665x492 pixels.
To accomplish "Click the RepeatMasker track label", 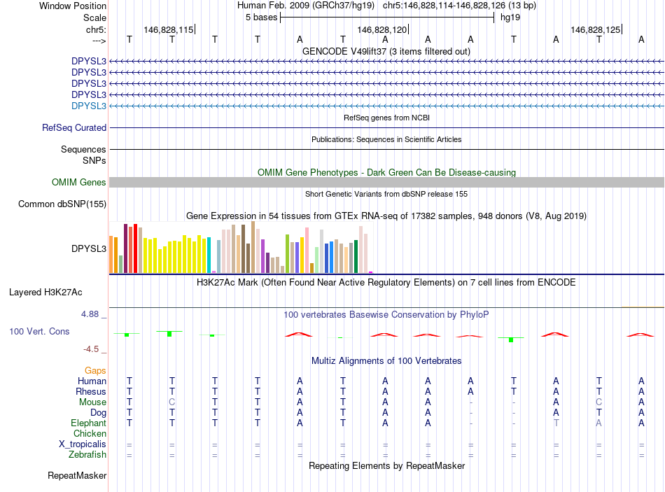I will (77, 475).
